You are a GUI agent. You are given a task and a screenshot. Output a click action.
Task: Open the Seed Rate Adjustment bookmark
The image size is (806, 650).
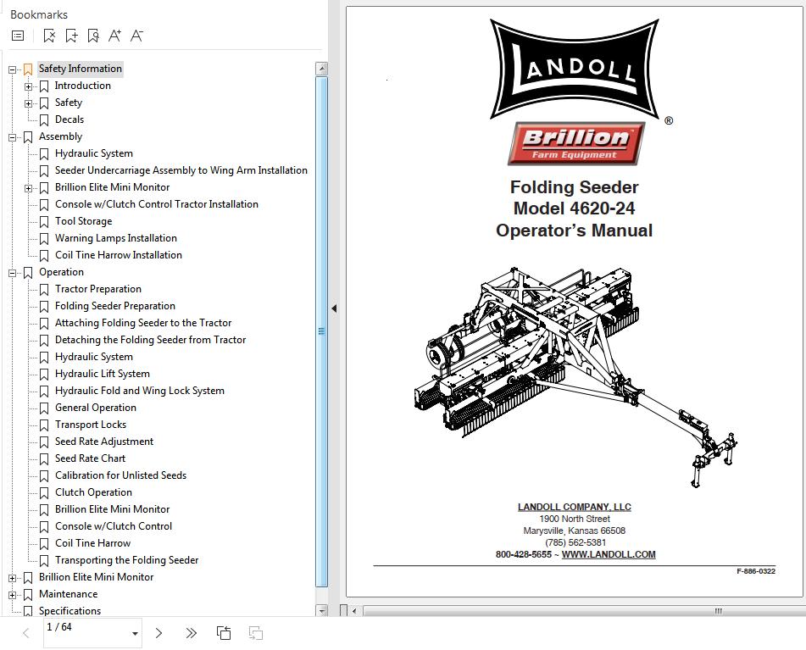coord(104,442)
